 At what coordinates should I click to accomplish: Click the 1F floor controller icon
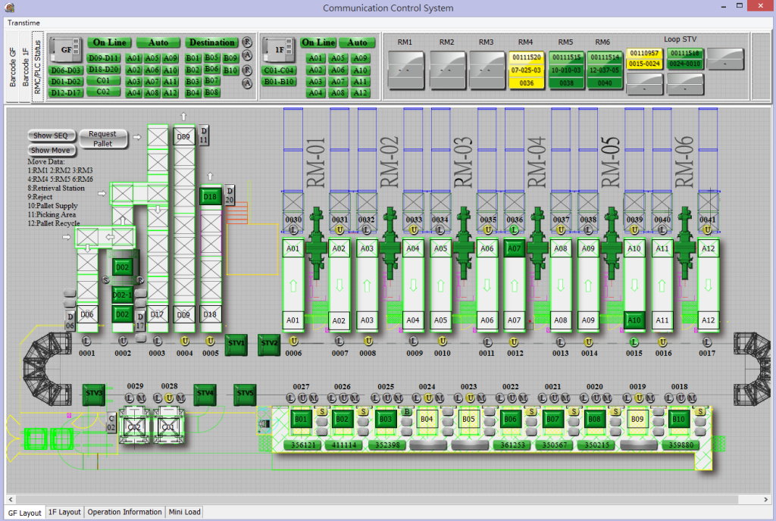(x=277, y=49)
